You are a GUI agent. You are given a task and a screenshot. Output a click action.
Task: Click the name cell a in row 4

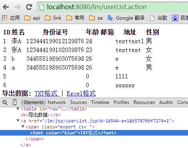pyautogui.click(x=13, y=68)
